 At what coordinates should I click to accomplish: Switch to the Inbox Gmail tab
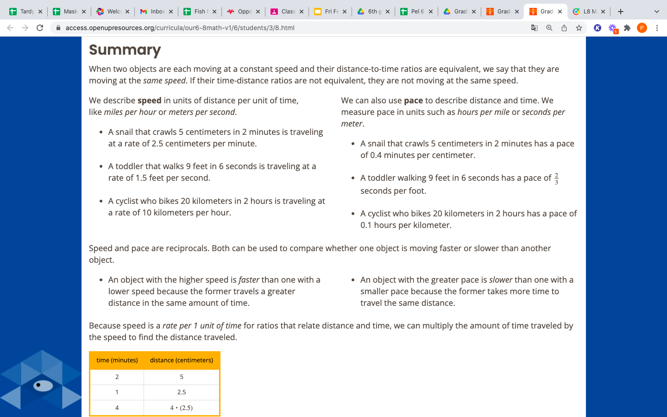point(152,12)
